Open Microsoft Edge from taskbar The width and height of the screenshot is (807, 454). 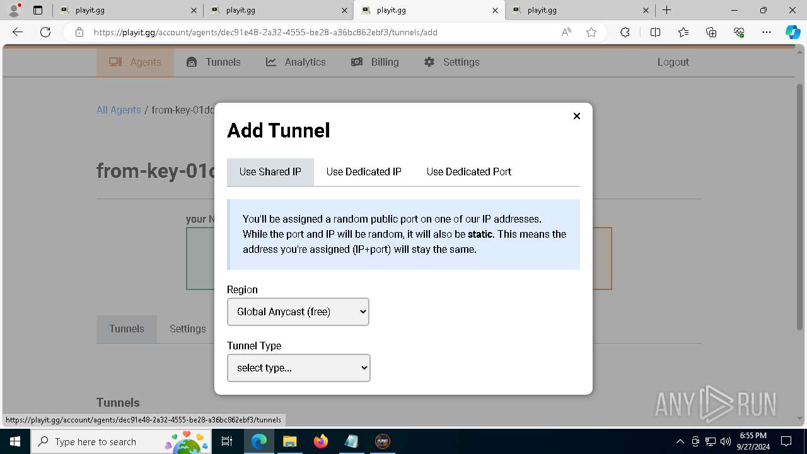[259, 441]
